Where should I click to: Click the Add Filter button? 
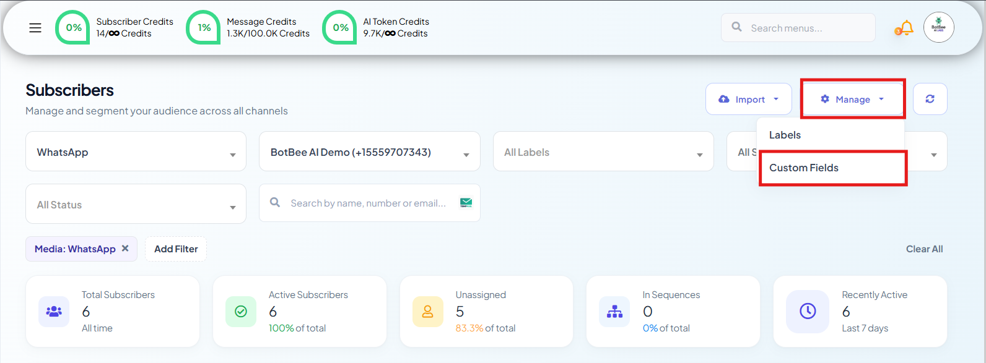176,249
